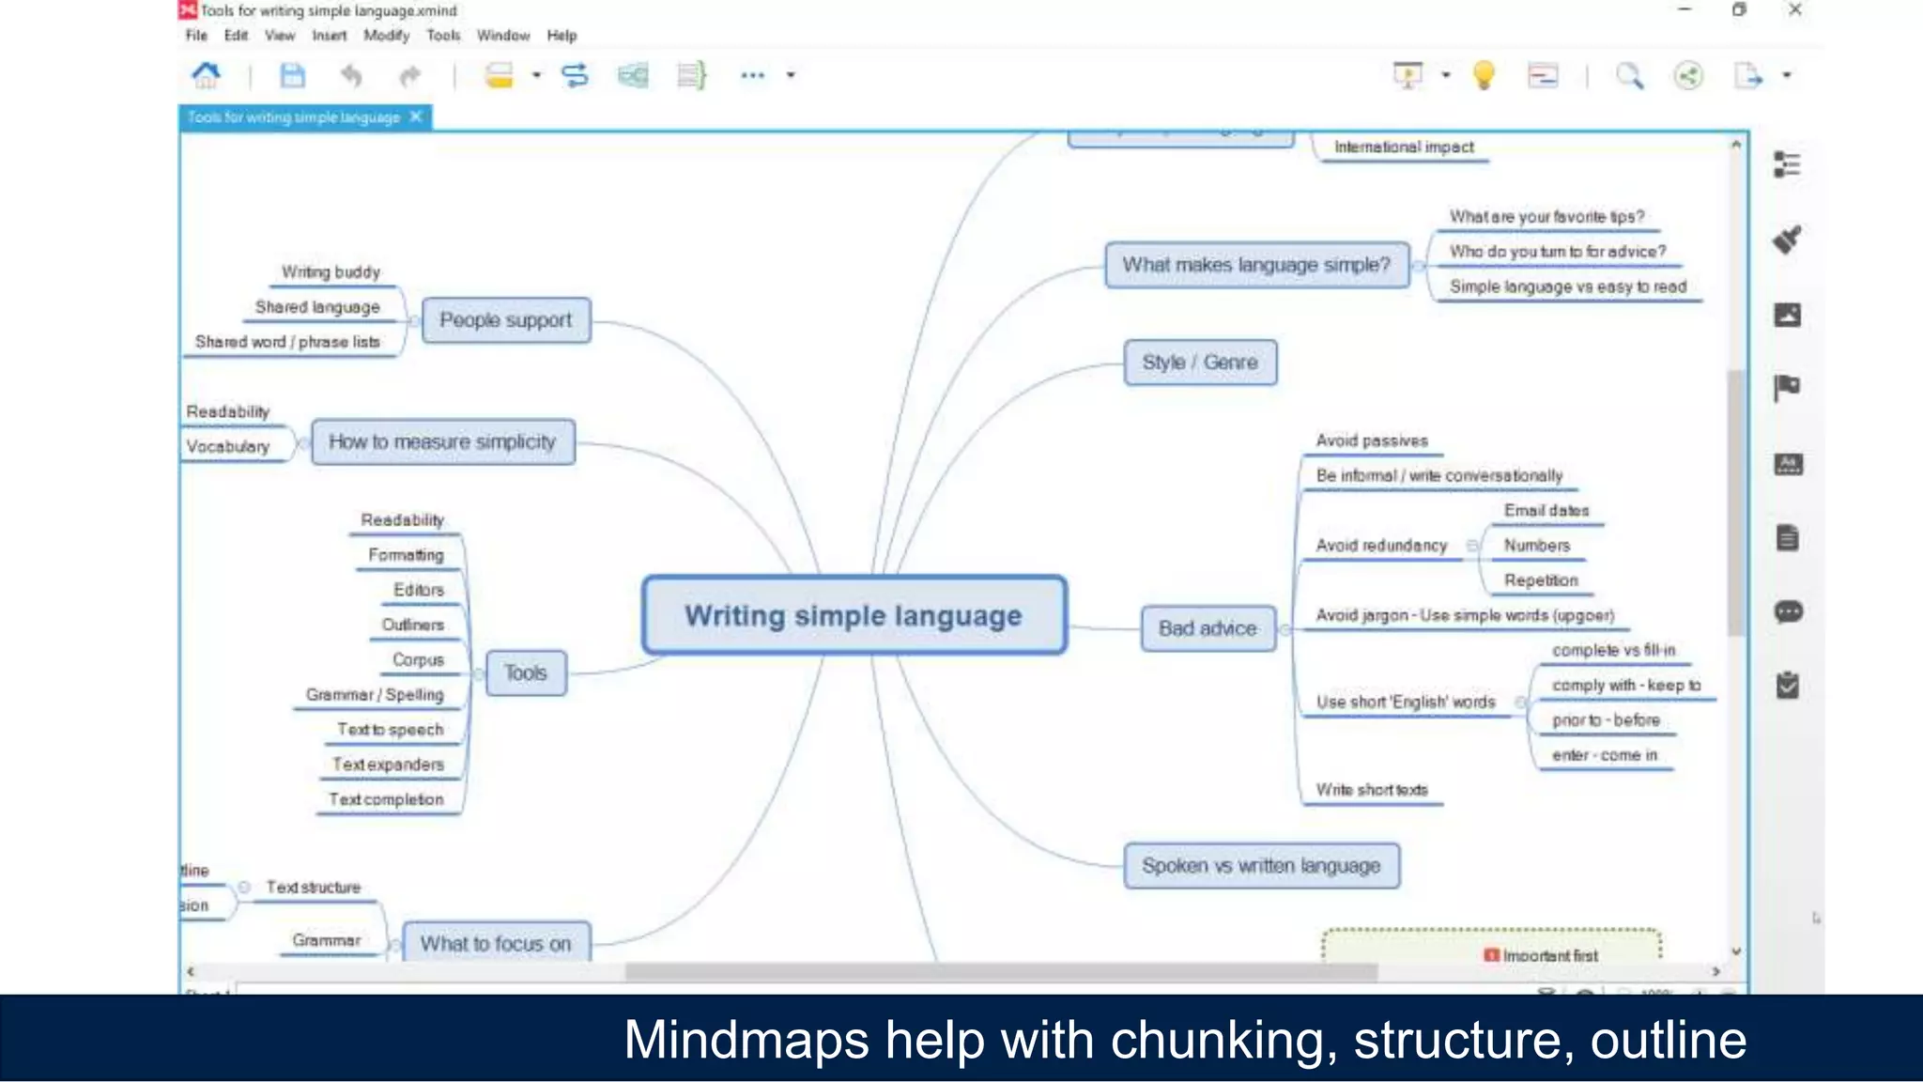Open the Markers flag panel in sidebar
Viewport: 1923px width, 1082px height.
(1787, 387)
